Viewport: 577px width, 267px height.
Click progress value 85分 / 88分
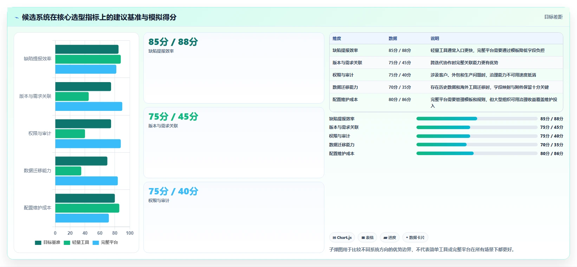click(552, 119)
